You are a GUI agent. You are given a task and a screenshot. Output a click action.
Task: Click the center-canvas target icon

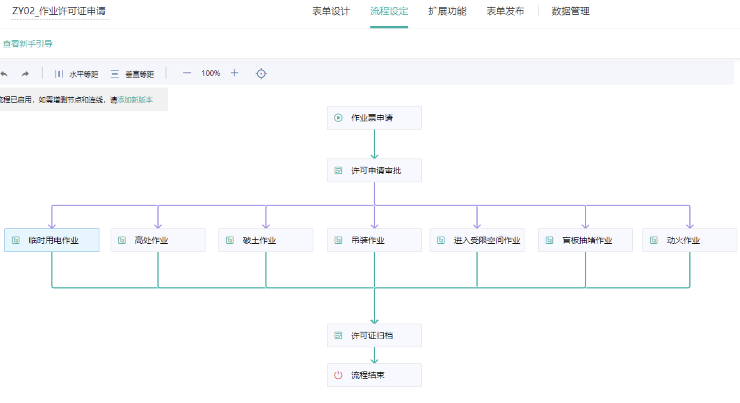[x=261, y=74]
